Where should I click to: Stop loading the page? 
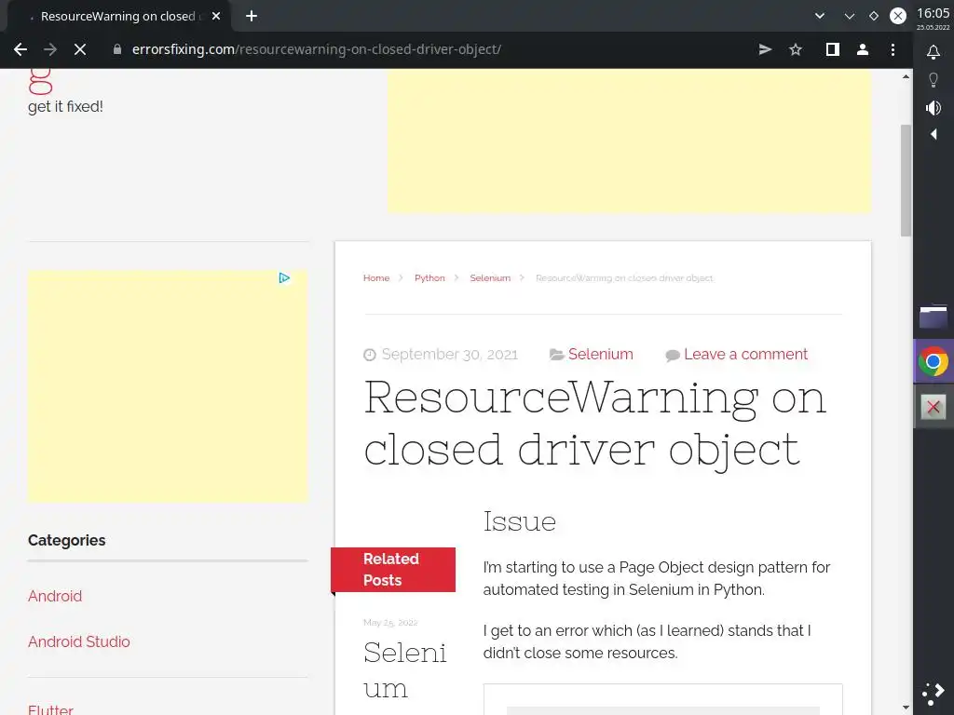pyautogui.click(x=80, y=49)
